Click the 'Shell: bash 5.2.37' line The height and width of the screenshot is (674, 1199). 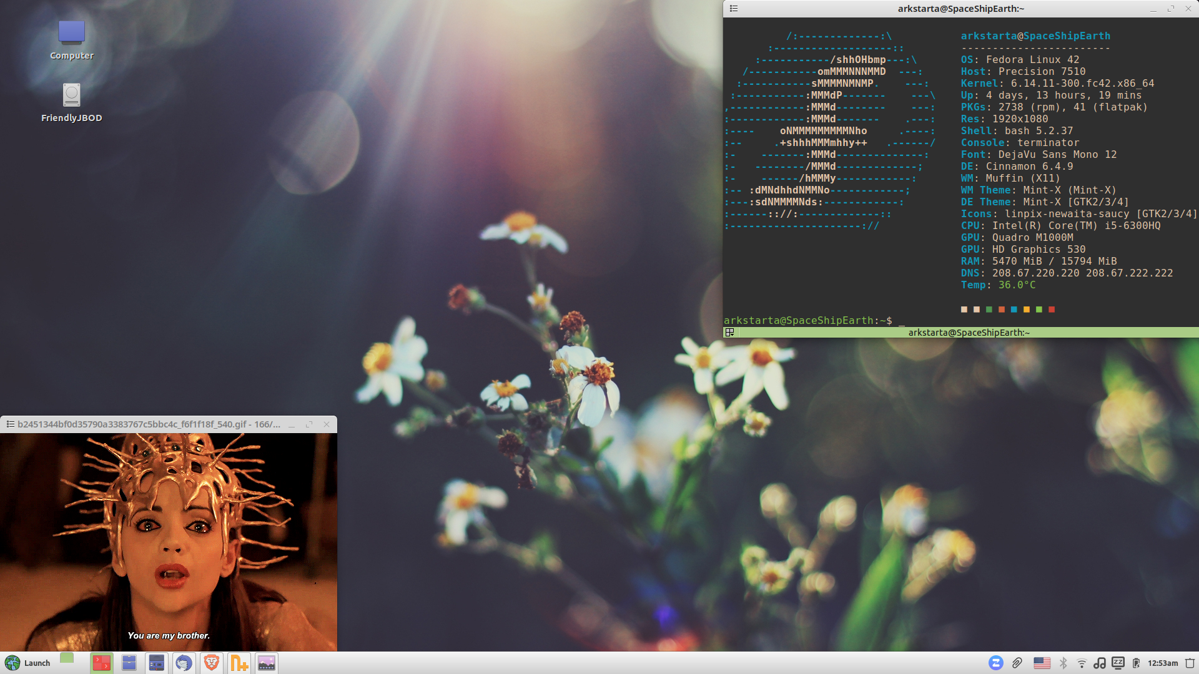(1017, 131)
